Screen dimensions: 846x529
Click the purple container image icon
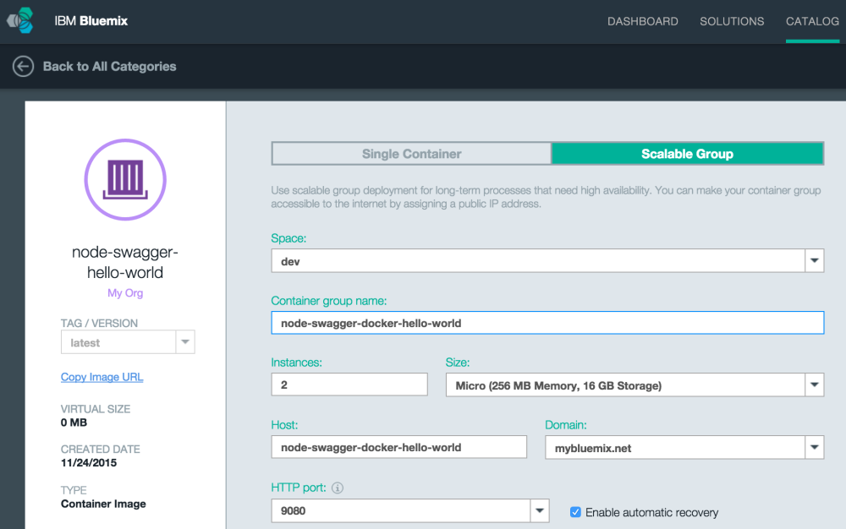[125, 180]
